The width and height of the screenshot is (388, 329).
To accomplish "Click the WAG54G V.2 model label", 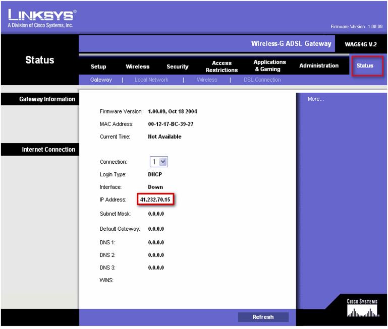I will click(x=361, y=44).
